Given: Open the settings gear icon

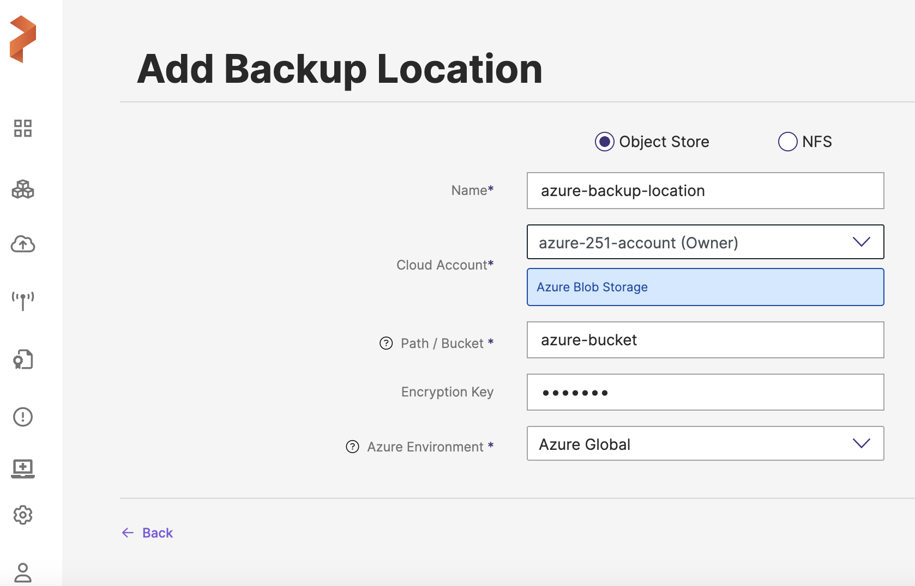Looking at the screenshot, I should (23, 515).
